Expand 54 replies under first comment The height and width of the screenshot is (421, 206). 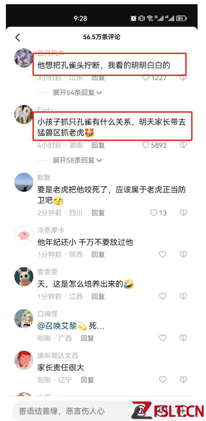pyautogui.click(x=77, y=93)
